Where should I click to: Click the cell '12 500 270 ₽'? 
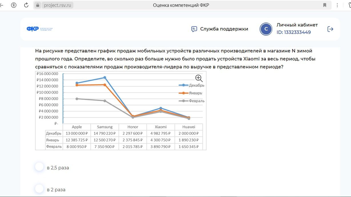[x=105, y=140]
